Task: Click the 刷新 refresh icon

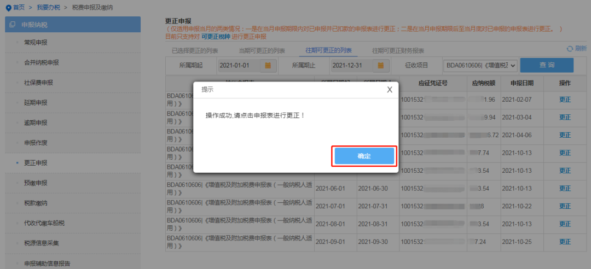Action: tap(570, 49)
